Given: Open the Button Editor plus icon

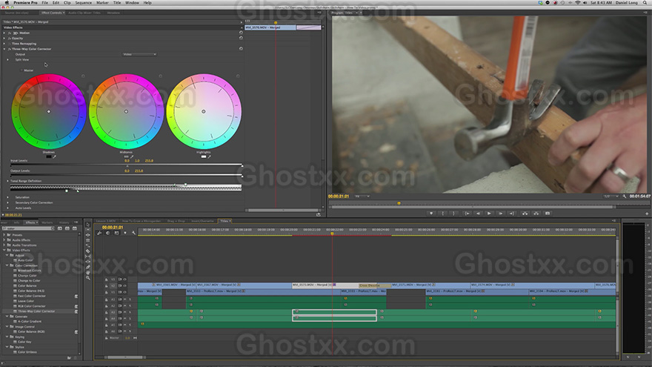Looking at the screenshot, I should pyautogui.click(x=647, y=214).
